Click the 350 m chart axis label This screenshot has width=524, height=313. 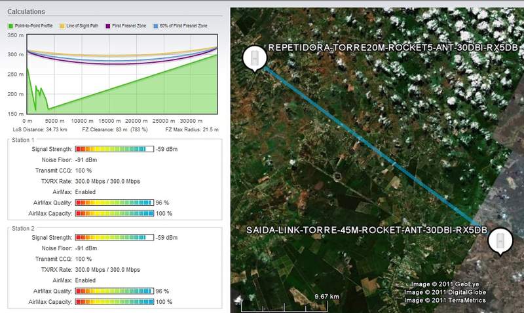click(15, 35)
